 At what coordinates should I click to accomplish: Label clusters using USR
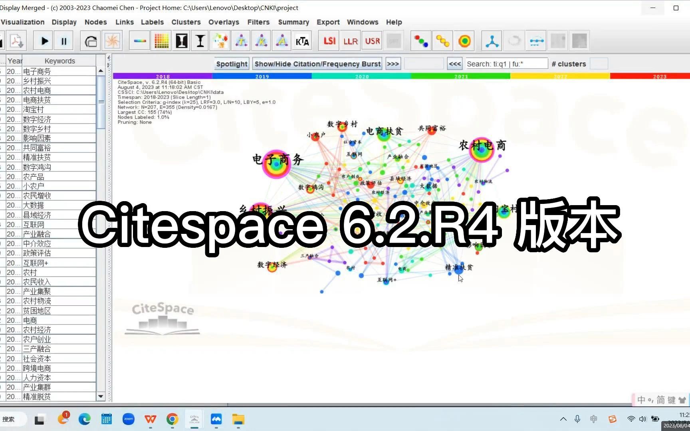tap(372, 41)
